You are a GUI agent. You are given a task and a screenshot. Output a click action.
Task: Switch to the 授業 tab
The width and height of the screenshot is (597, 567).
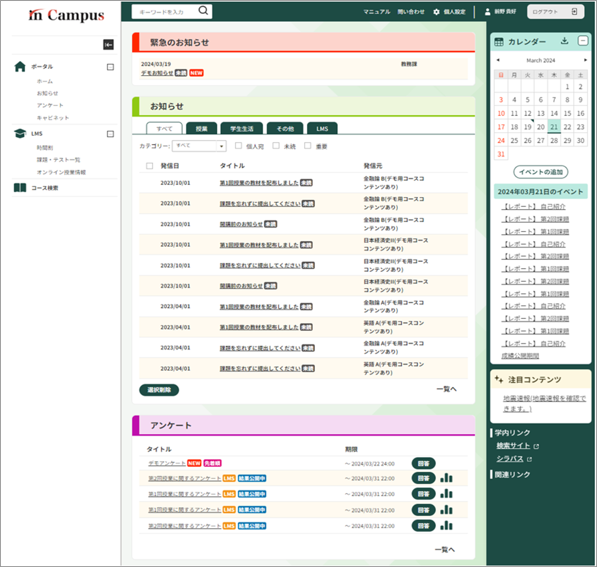[x=201, y=129]
